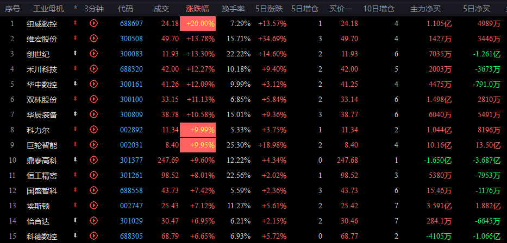This screenshot has height=243, width=507.
Task: Select the 维宏股份 stock name
Action: (42, 39)
